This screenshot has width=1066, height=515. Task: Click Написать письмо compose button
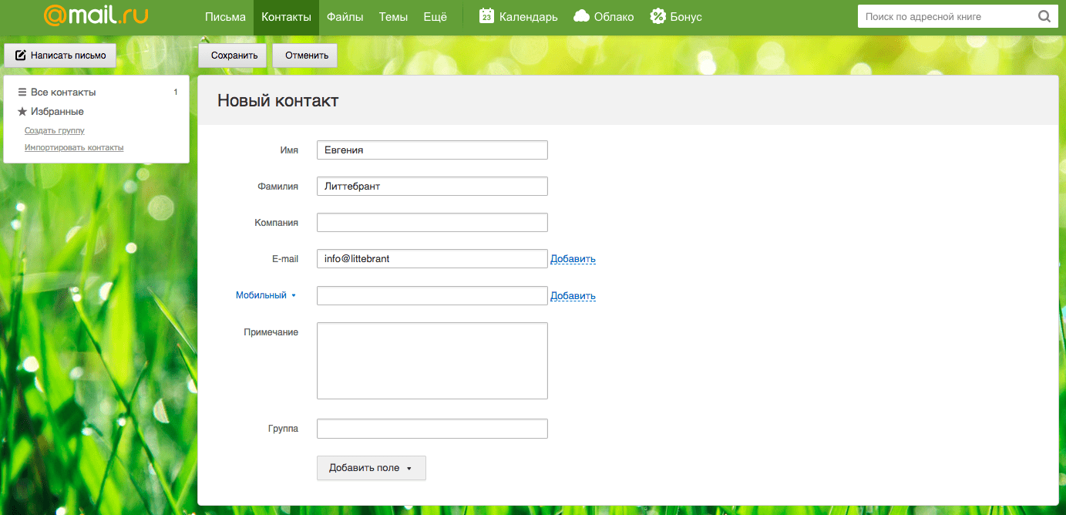point(60,56)
